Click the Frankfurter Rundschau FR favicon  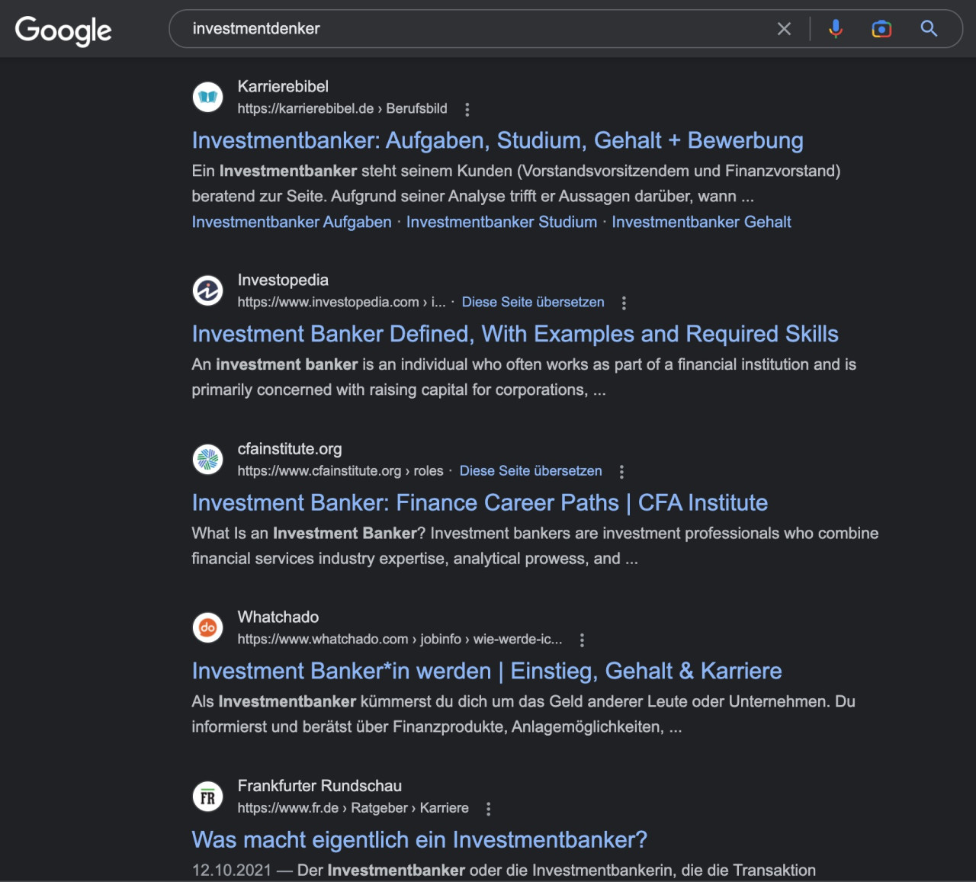(x=208, y=797)
